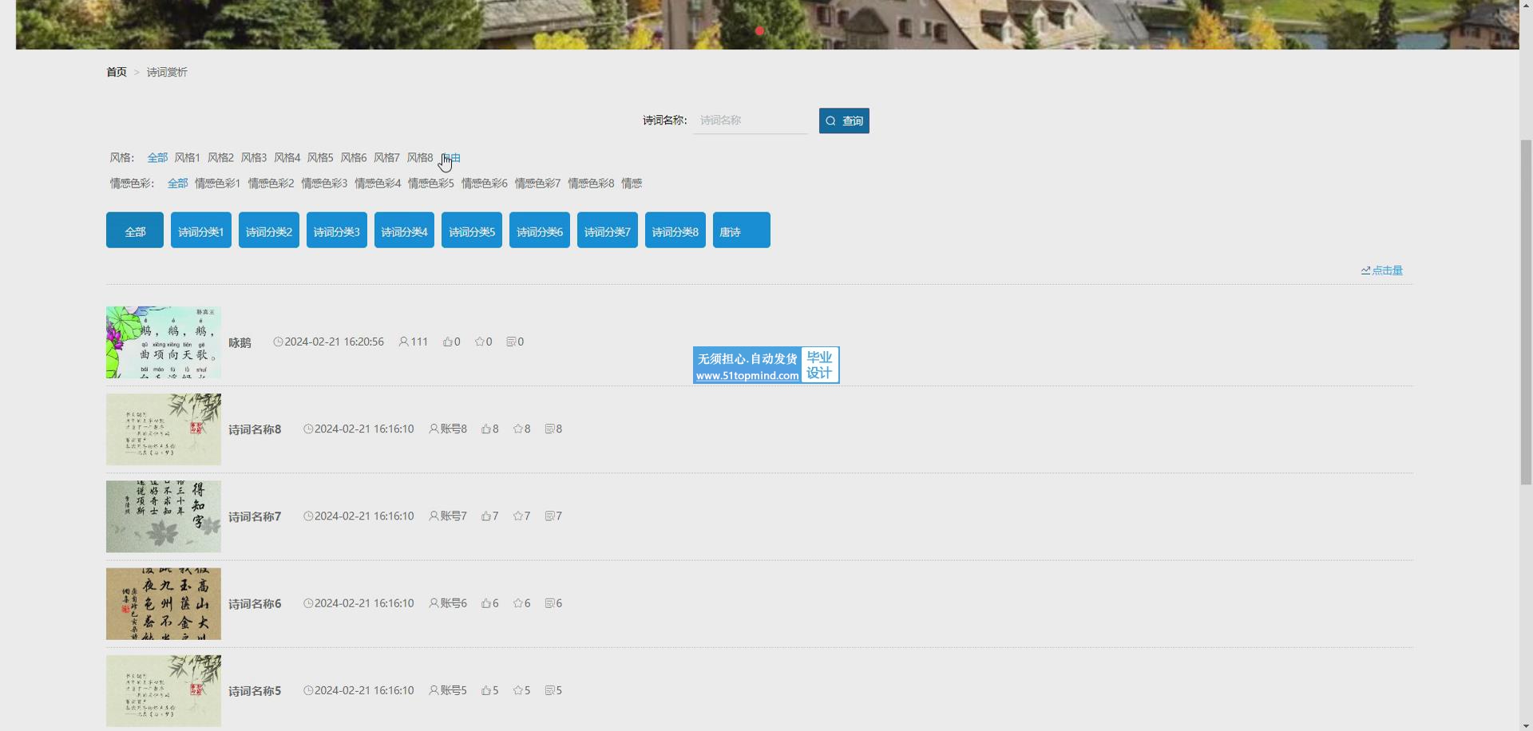Open the 咏鹅 poem thumbnail
The width and height of the screenshot is (1533, 731).
(x=164, y=342)
